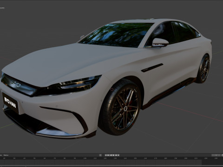Toggle the auto keying record button

pos(100,155)
